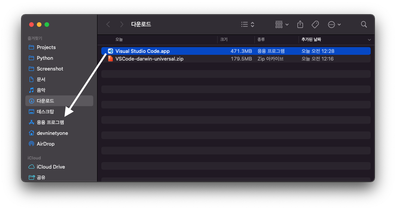Click the AirDrop radar icon
This screenshot has height=210, width=396.
(x=31, y=144)
